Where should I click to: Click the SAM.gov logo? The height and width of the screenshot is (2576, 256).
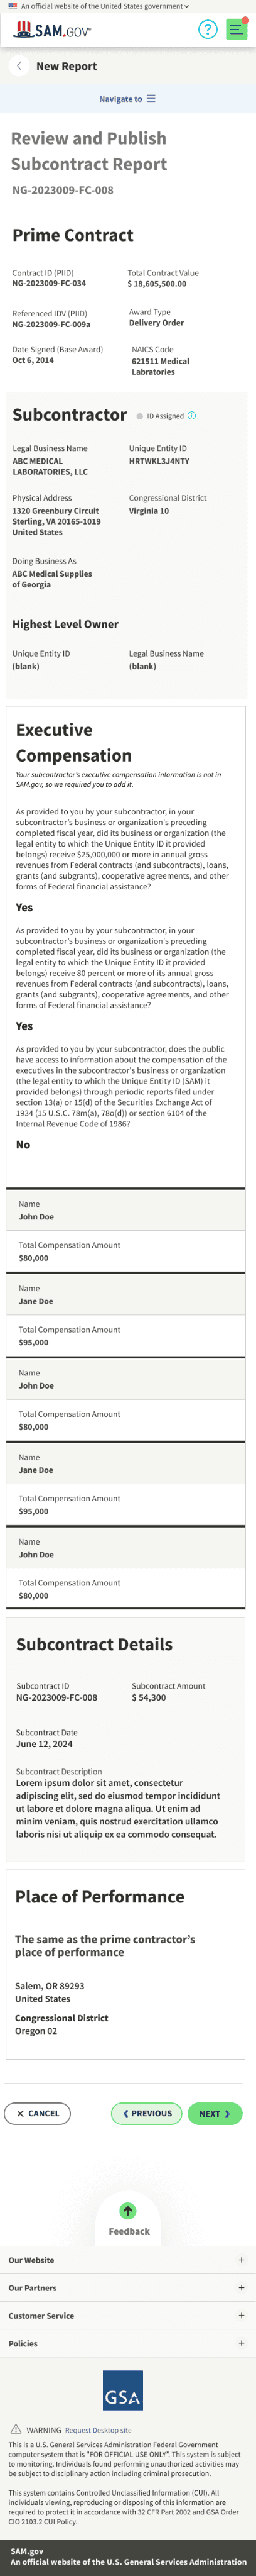pyautogui.click(x=52, y=30)
